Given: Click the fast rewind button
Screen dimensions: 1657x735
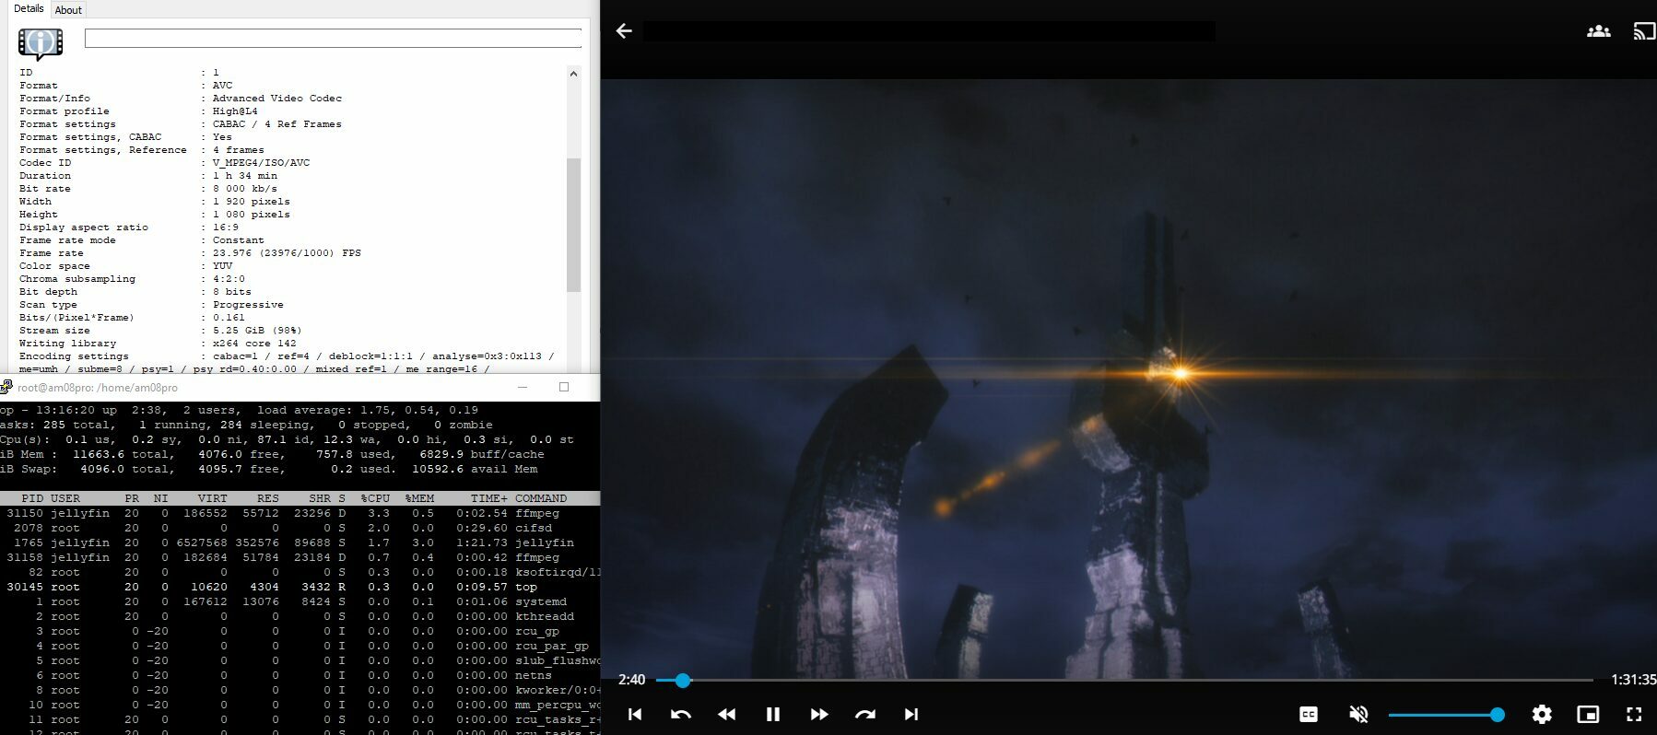Looking at the screenshot, I should tap(727, 714).
